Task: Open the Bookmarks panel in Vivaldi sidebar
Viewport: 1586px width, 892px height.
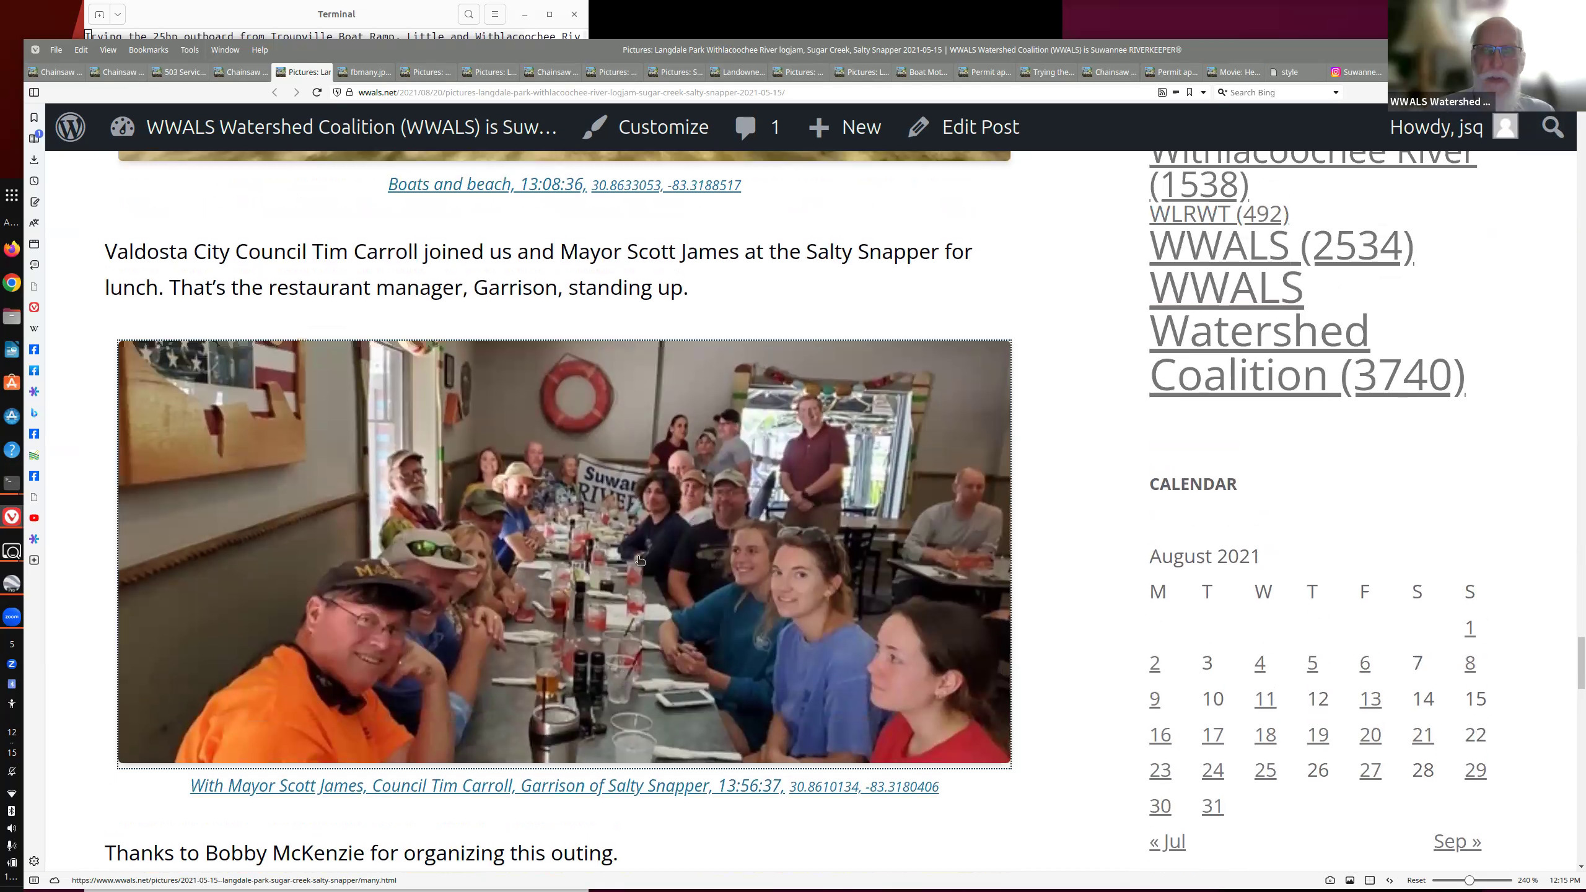Action: coord(34,118)
